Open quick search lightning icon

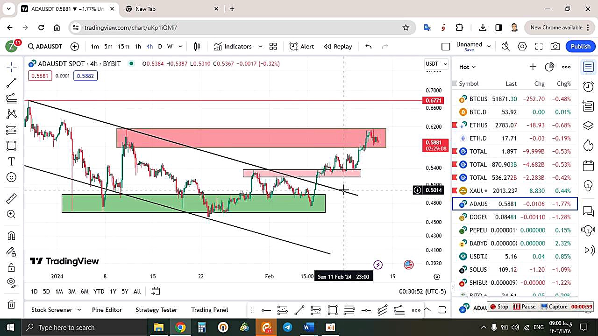(x=505, y=46)
